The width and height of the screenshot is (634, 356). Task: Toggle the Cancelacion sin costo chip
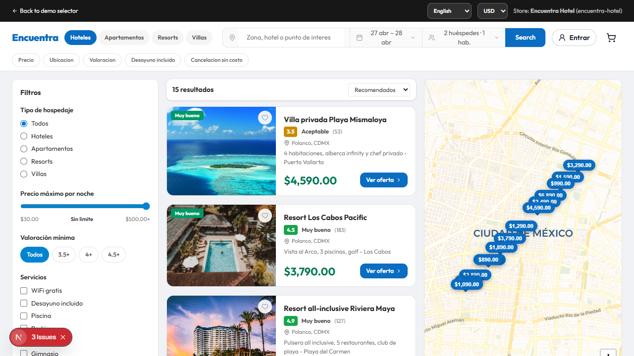(216, 60)
